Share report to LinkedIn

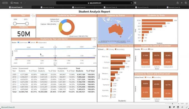pyautogui.click(x=178, y=107)
